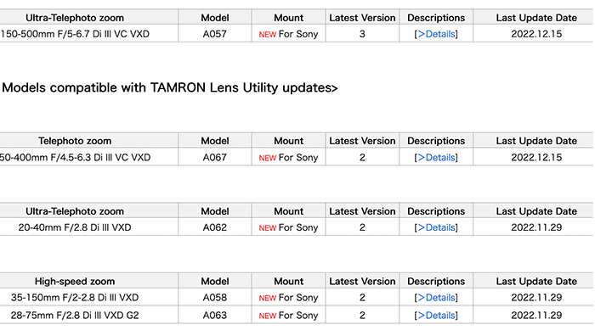Click the 2022.12.15 date in A067 row
This screenshot has width=595, height=336.
pos(536,158)
